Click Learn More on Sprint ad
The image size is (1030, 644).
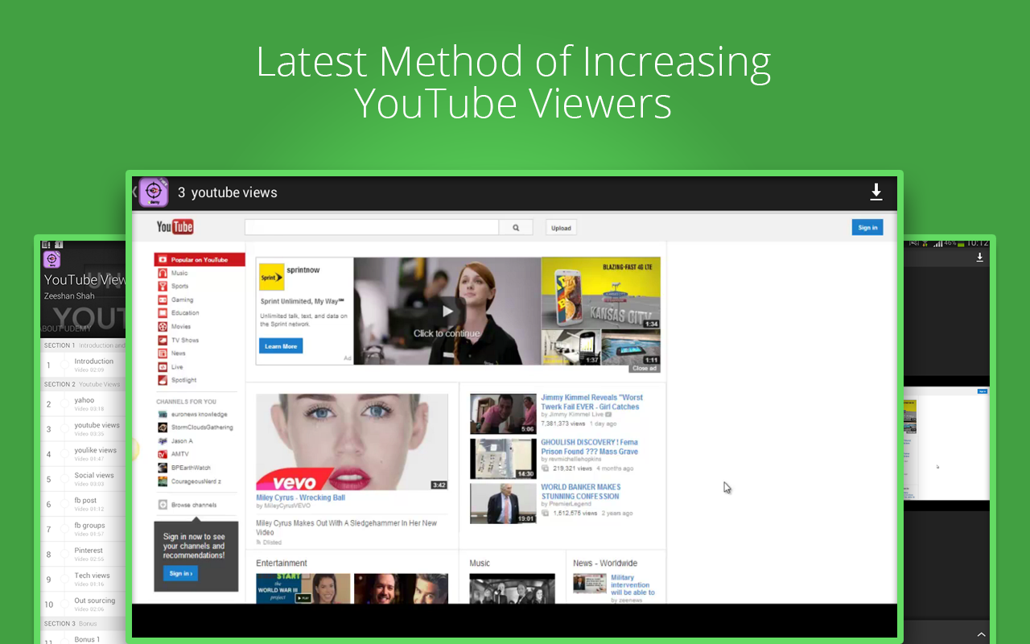click(x=281, y=346)
